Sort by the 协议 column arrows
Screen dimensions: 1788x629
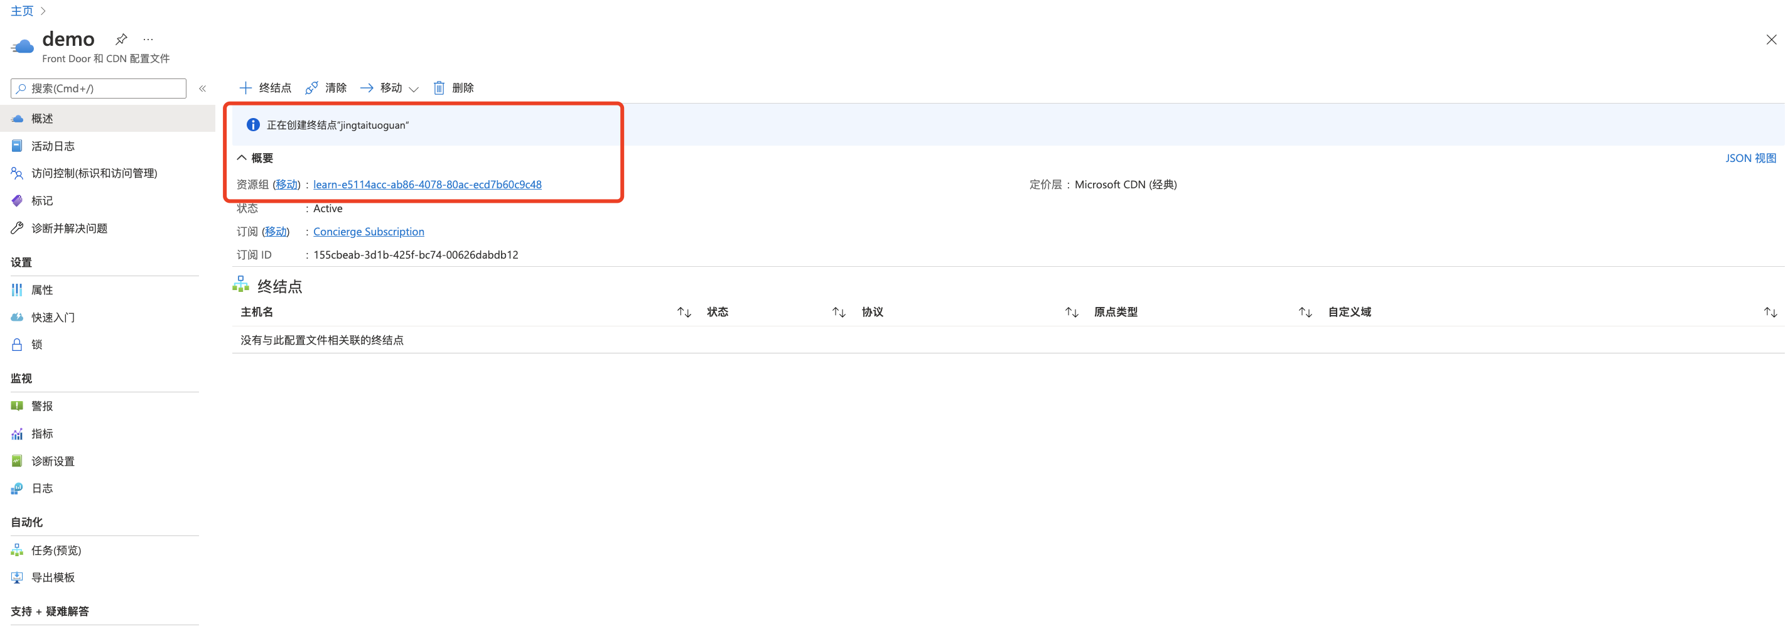(1072, 313)
